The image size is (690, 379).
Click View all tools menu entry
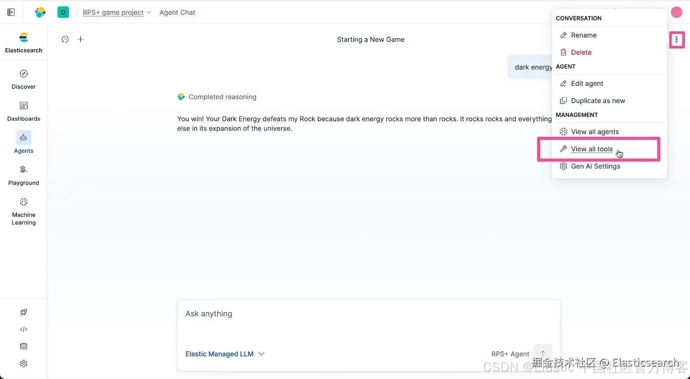point(591,149)
